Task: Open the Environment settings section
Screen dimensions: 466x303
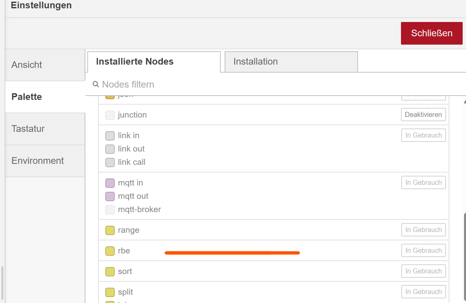Action: click(45, 161)
